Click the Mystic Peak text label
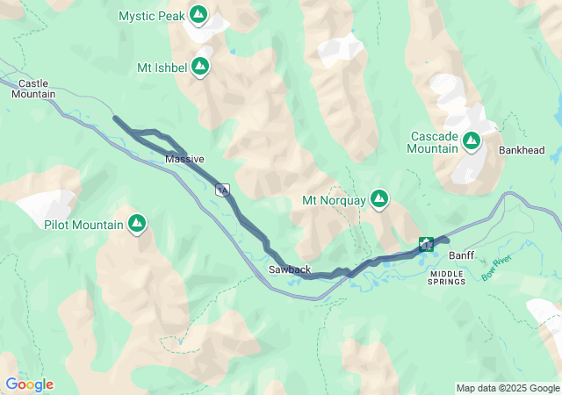The height and width of the screenshot is (395, 562). (x=152, y=16)
